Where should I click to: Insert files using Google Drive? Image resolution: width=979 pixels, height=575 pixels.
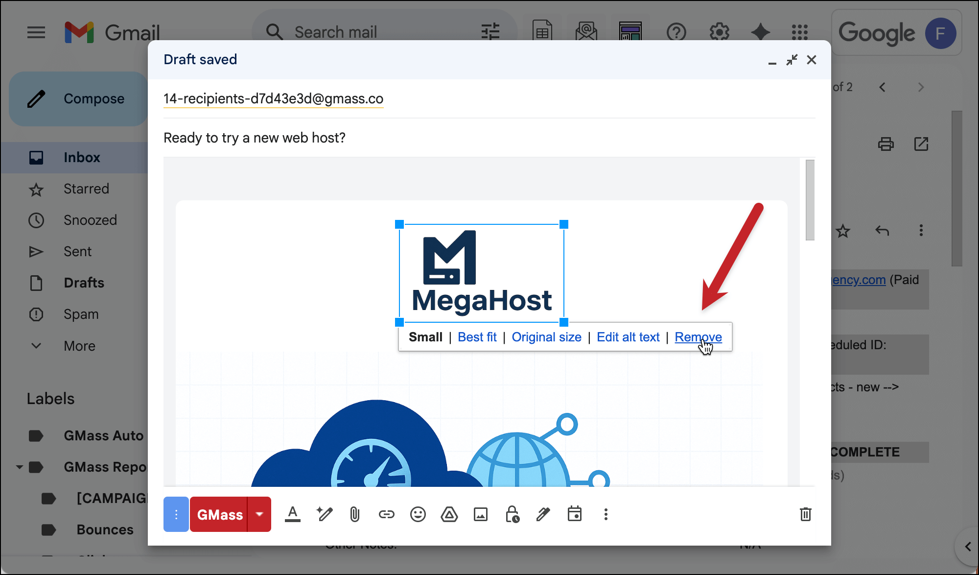[449, 514]
